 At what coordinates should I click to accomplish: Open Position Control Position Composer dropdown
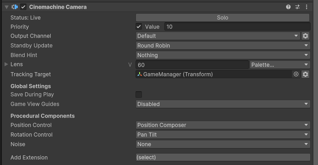point(223,125)
